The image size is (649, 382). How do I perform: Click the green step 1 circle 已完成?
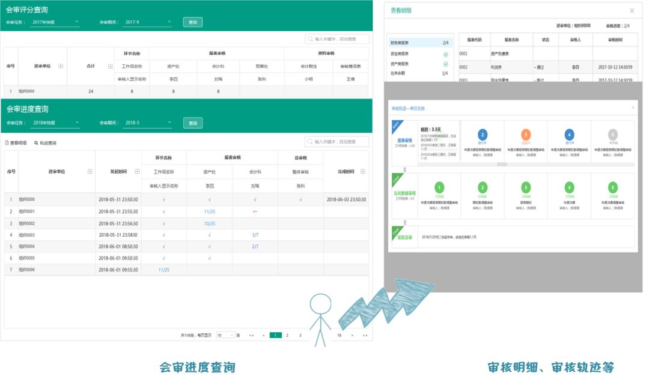coord(439,187)
